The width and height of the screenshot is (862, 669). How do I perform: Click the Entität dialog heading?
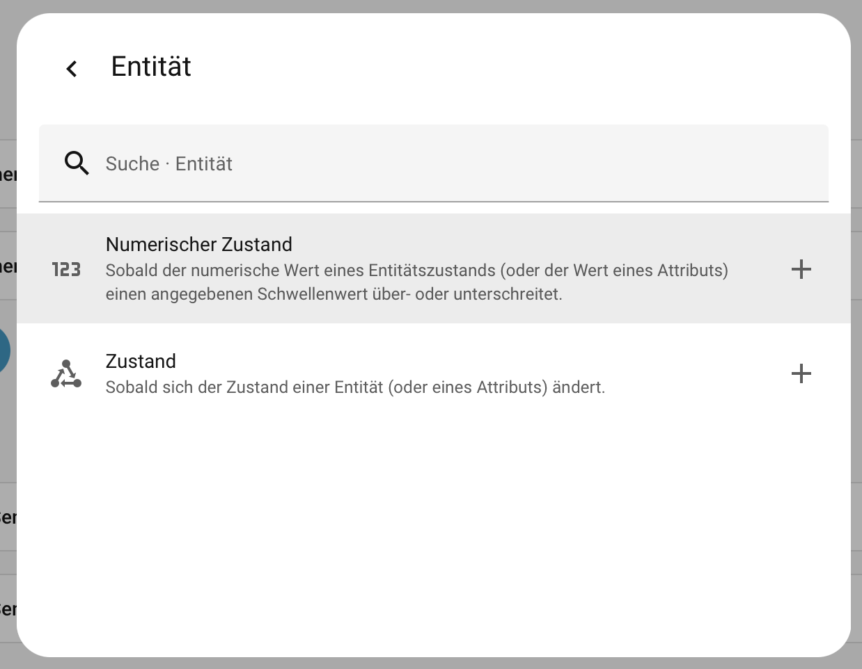tap(151, 67)
